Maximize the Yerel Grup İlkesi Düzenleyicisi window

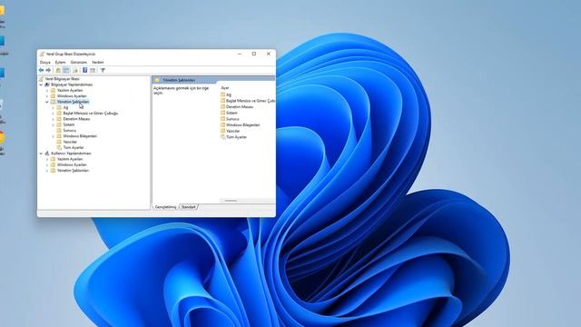254,54
